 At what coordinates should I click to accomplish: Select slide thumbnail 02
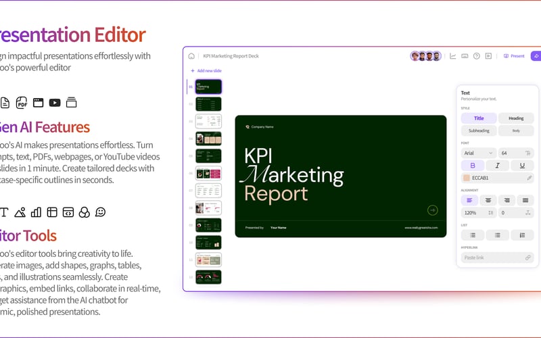208,104
